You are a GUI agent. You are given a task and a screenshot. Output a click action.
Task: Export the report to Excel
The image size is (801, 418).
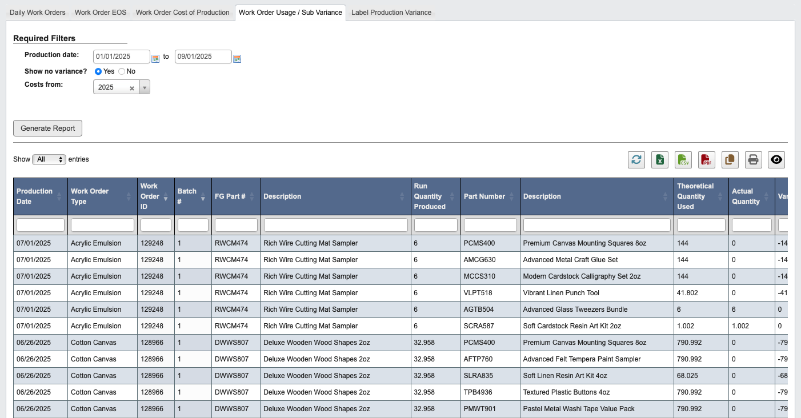[x=660, y=160]
